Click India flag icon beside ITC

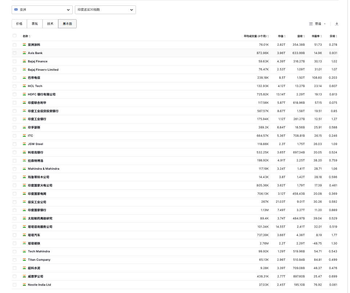click(x=24, y=136)
